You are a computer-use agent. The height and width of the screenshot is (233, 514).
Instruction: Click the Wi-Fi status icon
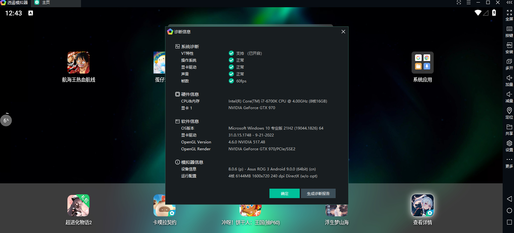tap(478, 13)
